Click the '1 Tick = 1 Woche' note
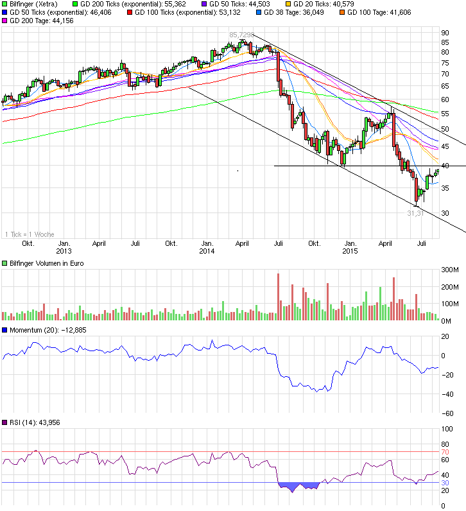Screen dimensions: 466x511 coord(30,234)
